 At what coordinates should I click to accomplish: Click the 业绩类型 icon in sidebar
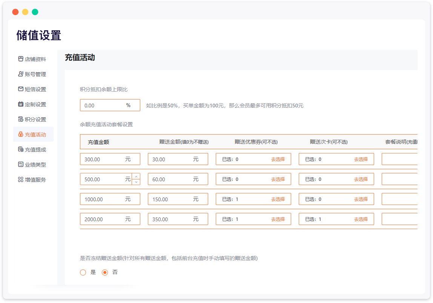[21, 165]
